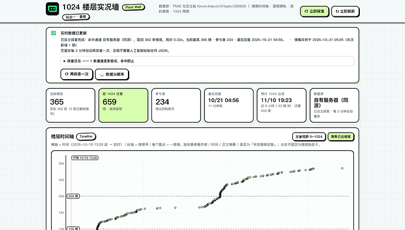Click the retry icon in 再探查一次 button
405x230 pixels.
click(67, 74)
